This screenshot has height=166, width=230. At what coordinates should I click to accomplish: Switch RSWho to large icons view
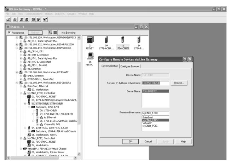pyautogui.click(x=50, y=33)
